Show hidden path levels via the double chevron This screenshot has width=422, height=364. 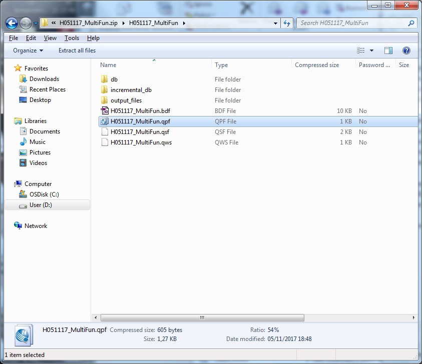tap(54, 23)
